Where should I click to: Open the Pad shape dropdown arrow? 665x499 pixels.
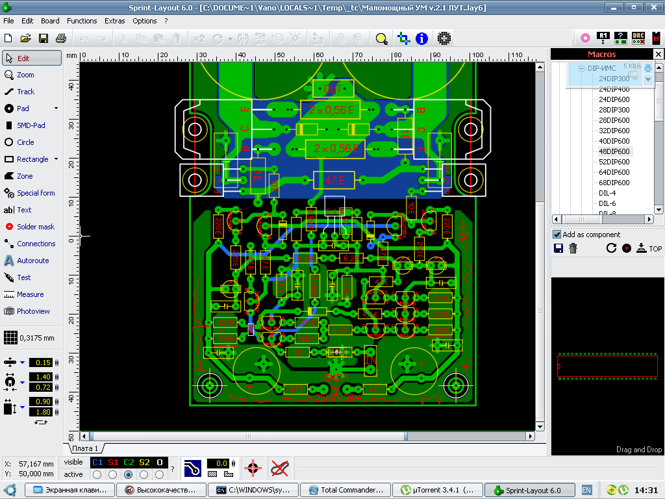click(x=56, y=109)
